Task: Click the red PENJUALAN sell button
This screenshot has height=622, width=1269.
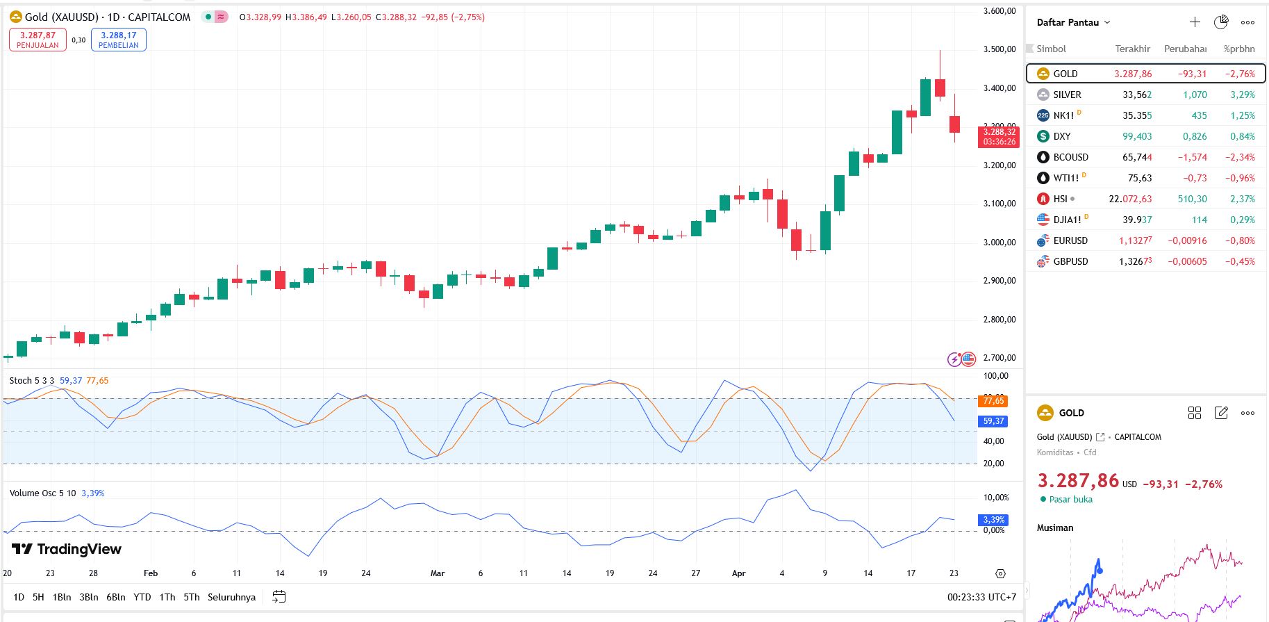Action: point(38,40)
